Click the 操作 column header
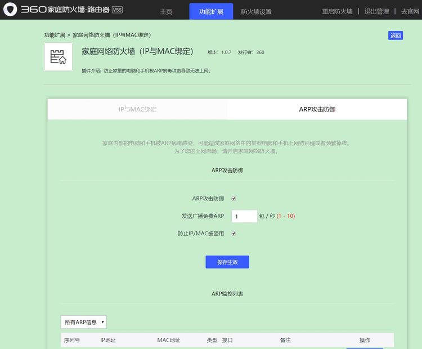The width and height of the screenshot is (422, 349). coord(365,340)
